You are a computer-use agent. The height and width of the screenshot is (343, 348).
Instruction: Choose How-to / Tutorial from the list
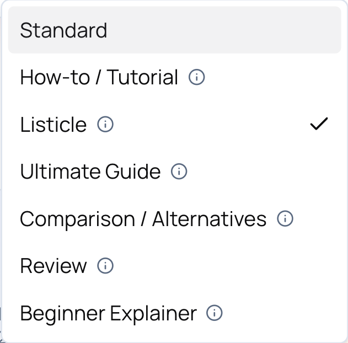(99, 78)
